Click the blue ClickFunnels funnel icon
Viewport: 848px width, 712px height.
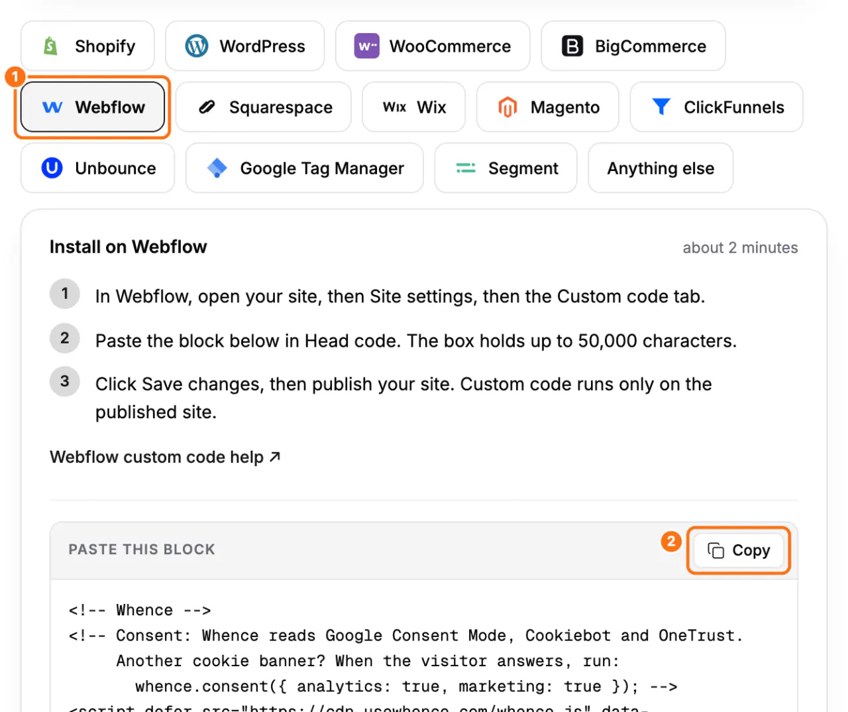(x=661, y=107)
